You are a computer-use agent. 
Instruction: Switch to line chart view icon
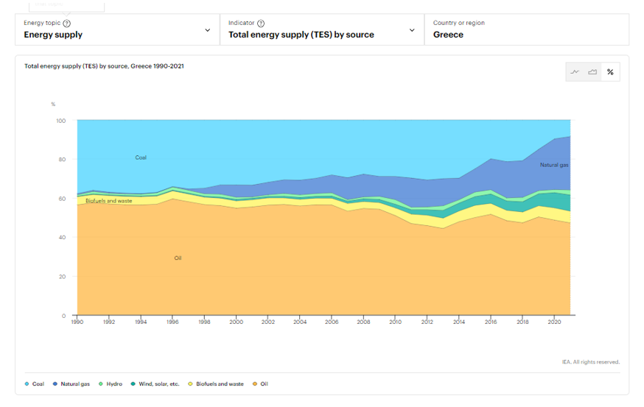tap(575, 72)
